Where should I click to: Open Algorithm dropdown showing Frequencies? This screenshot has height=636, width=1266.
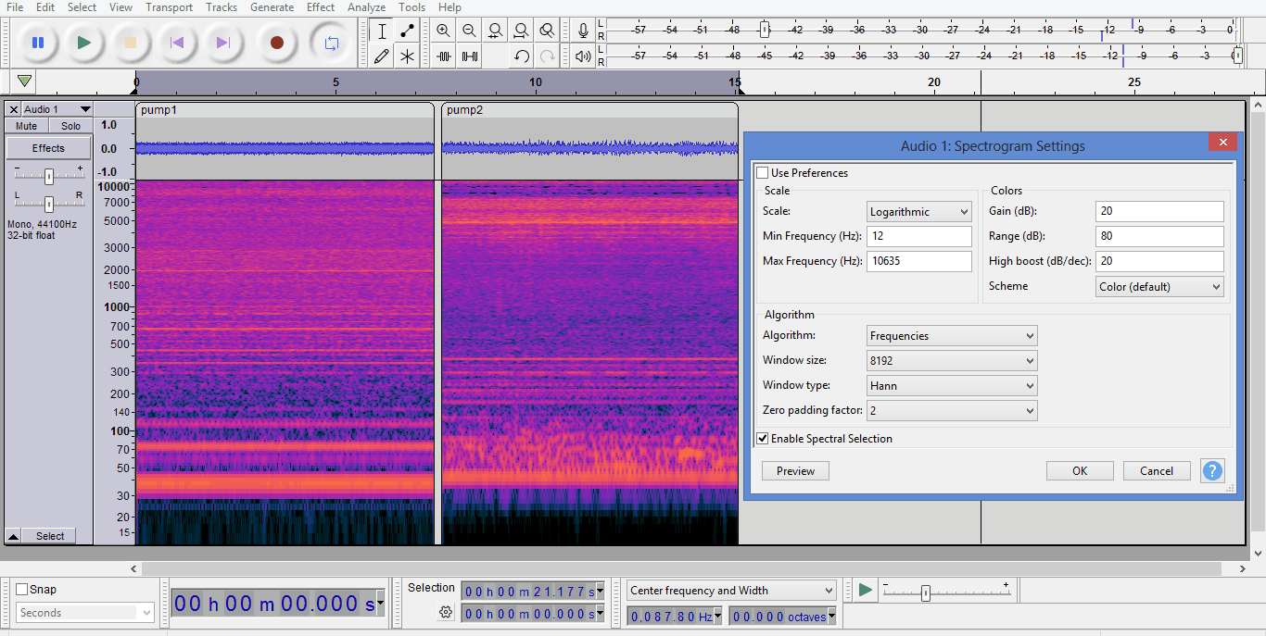pos(952,336)
